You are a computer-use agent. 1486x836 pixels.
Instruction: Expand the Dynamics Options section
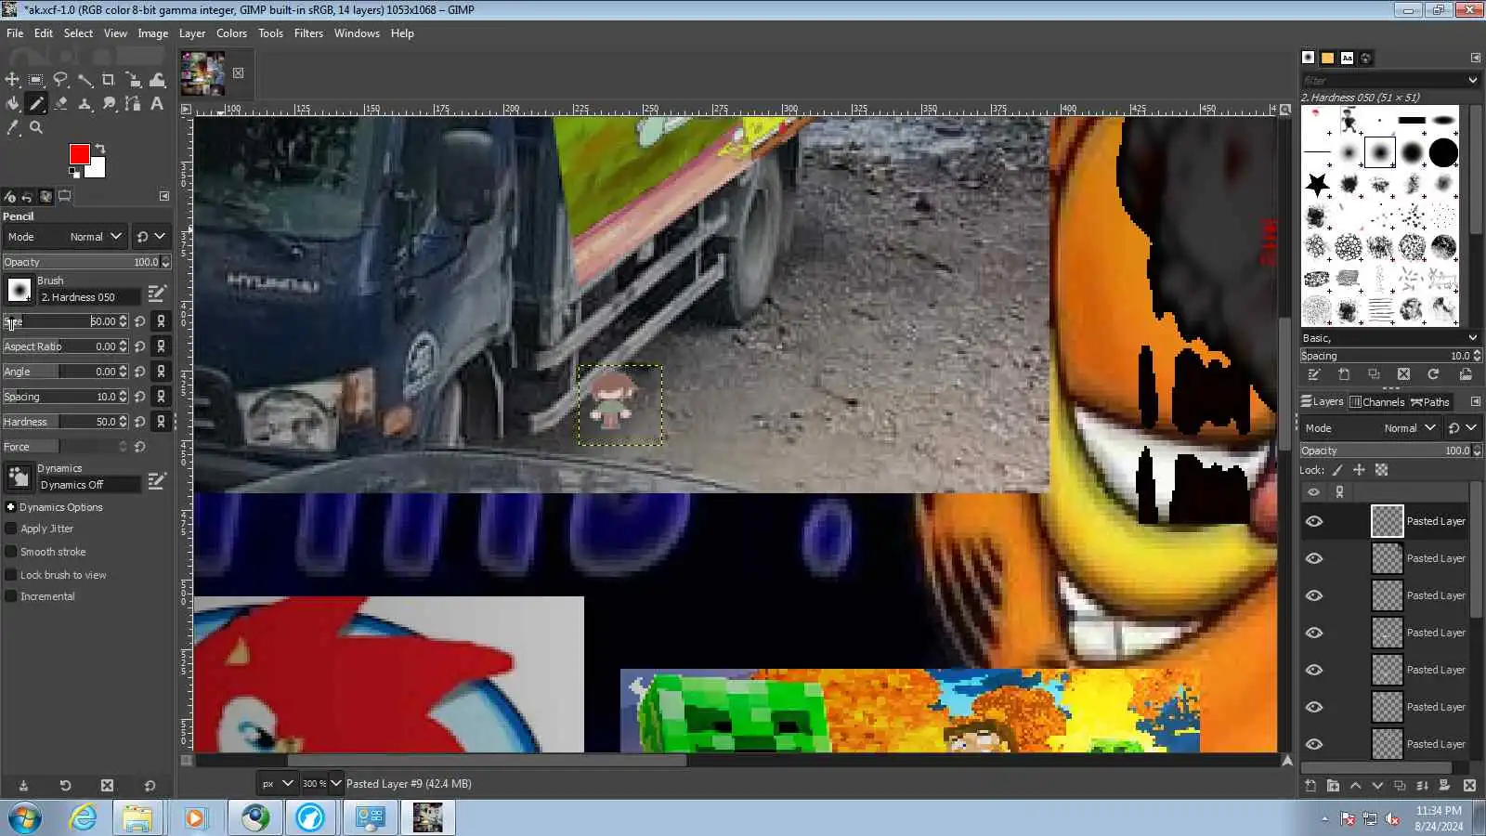(10, 507)
